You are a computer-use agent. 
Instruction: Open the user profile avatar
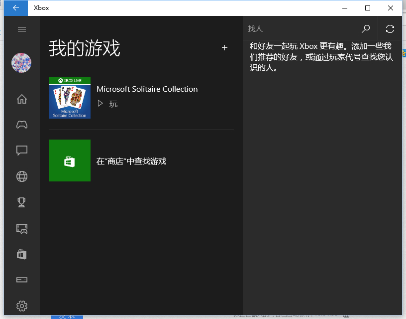tap(21, 63)
